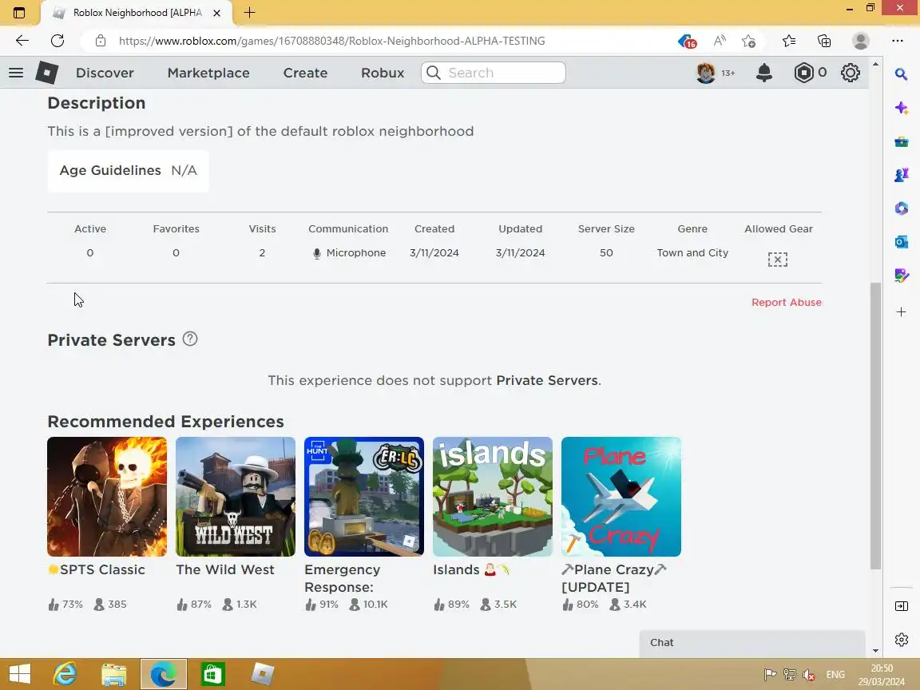Open the taskbar clock and date

tap(882, 675)
